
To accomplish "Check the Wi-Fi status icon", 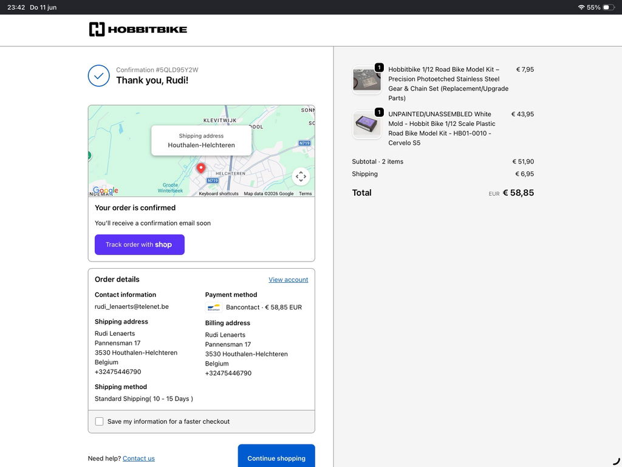I will pyautogui.click(x=581, y=7).
